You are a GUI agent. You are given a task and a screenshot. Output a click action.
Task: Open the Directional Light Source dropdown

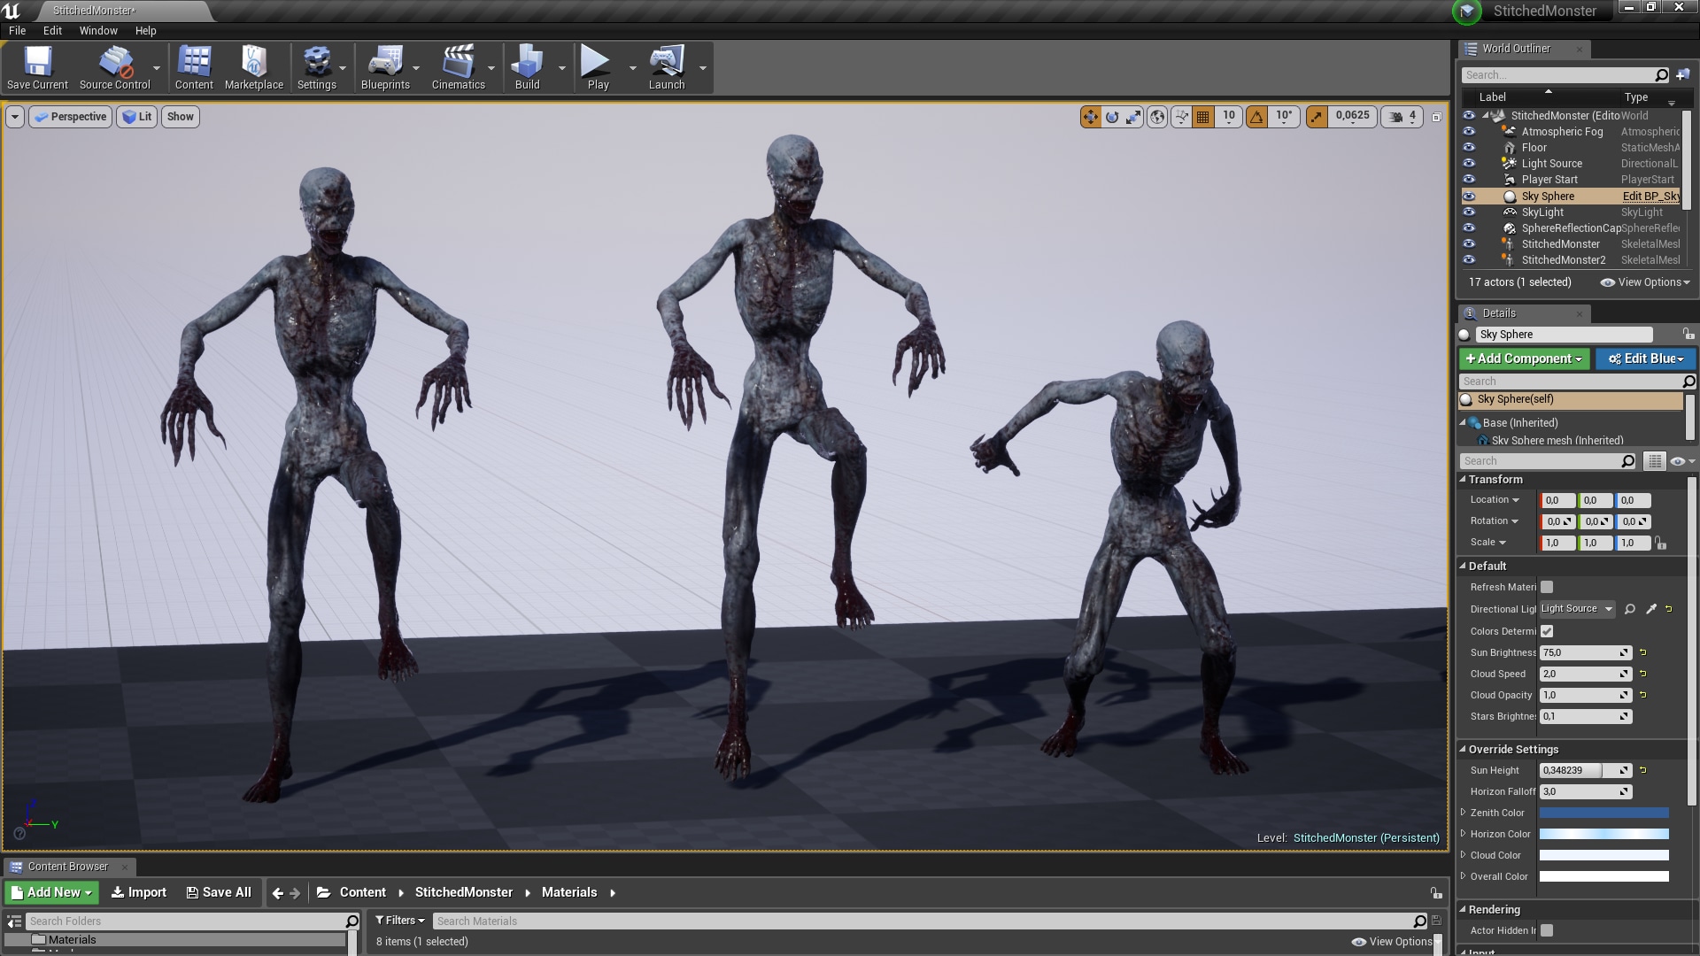[1576, 609]
